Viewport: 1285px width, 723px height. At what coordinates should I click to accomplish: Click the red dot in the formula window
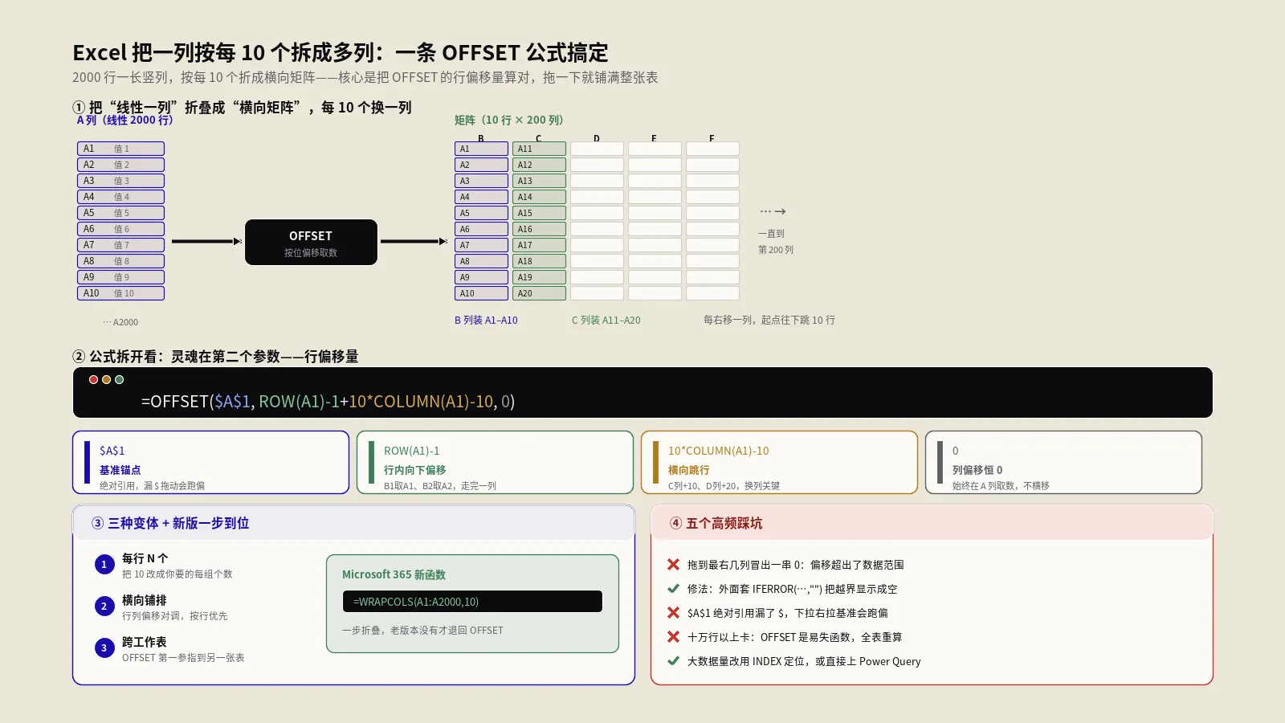click(93, 380)
